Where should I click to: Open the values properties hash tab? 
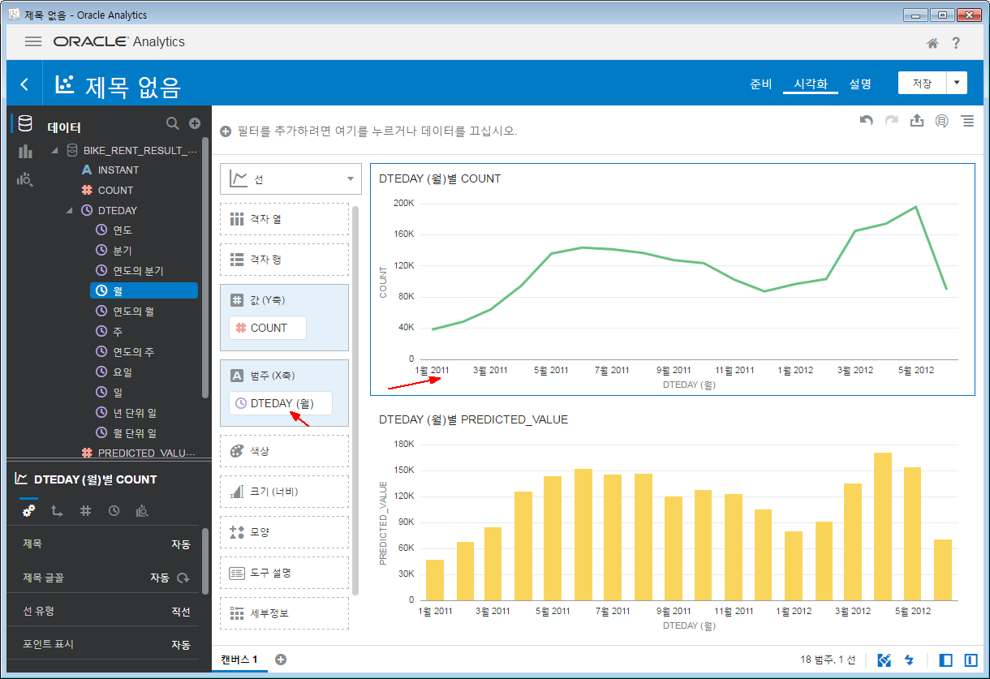click(85, 511)
